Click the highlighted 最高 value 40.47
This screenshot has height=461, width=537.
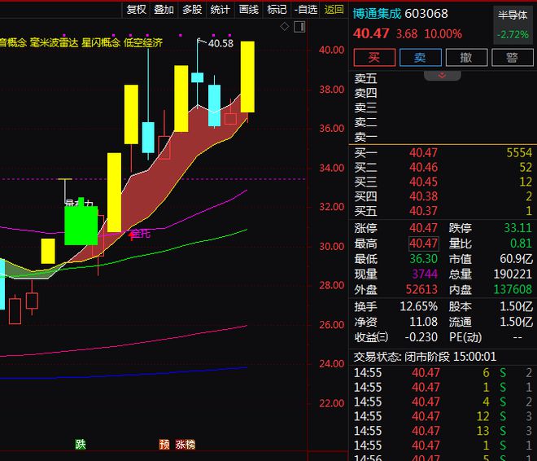click(424, 244)
